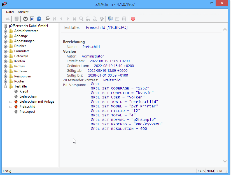Open the Ansicht menu

pyautogui.click(x=23, y=12)
